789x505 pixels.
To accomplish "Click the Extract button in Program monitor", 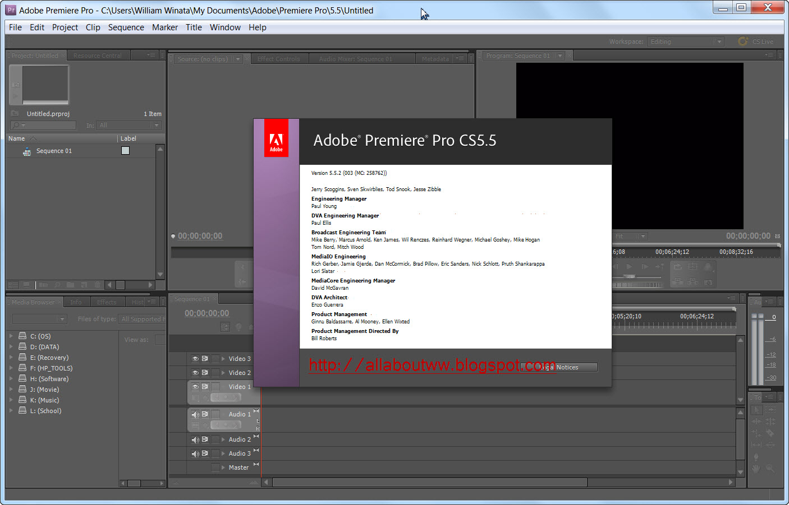I will 693,281.
